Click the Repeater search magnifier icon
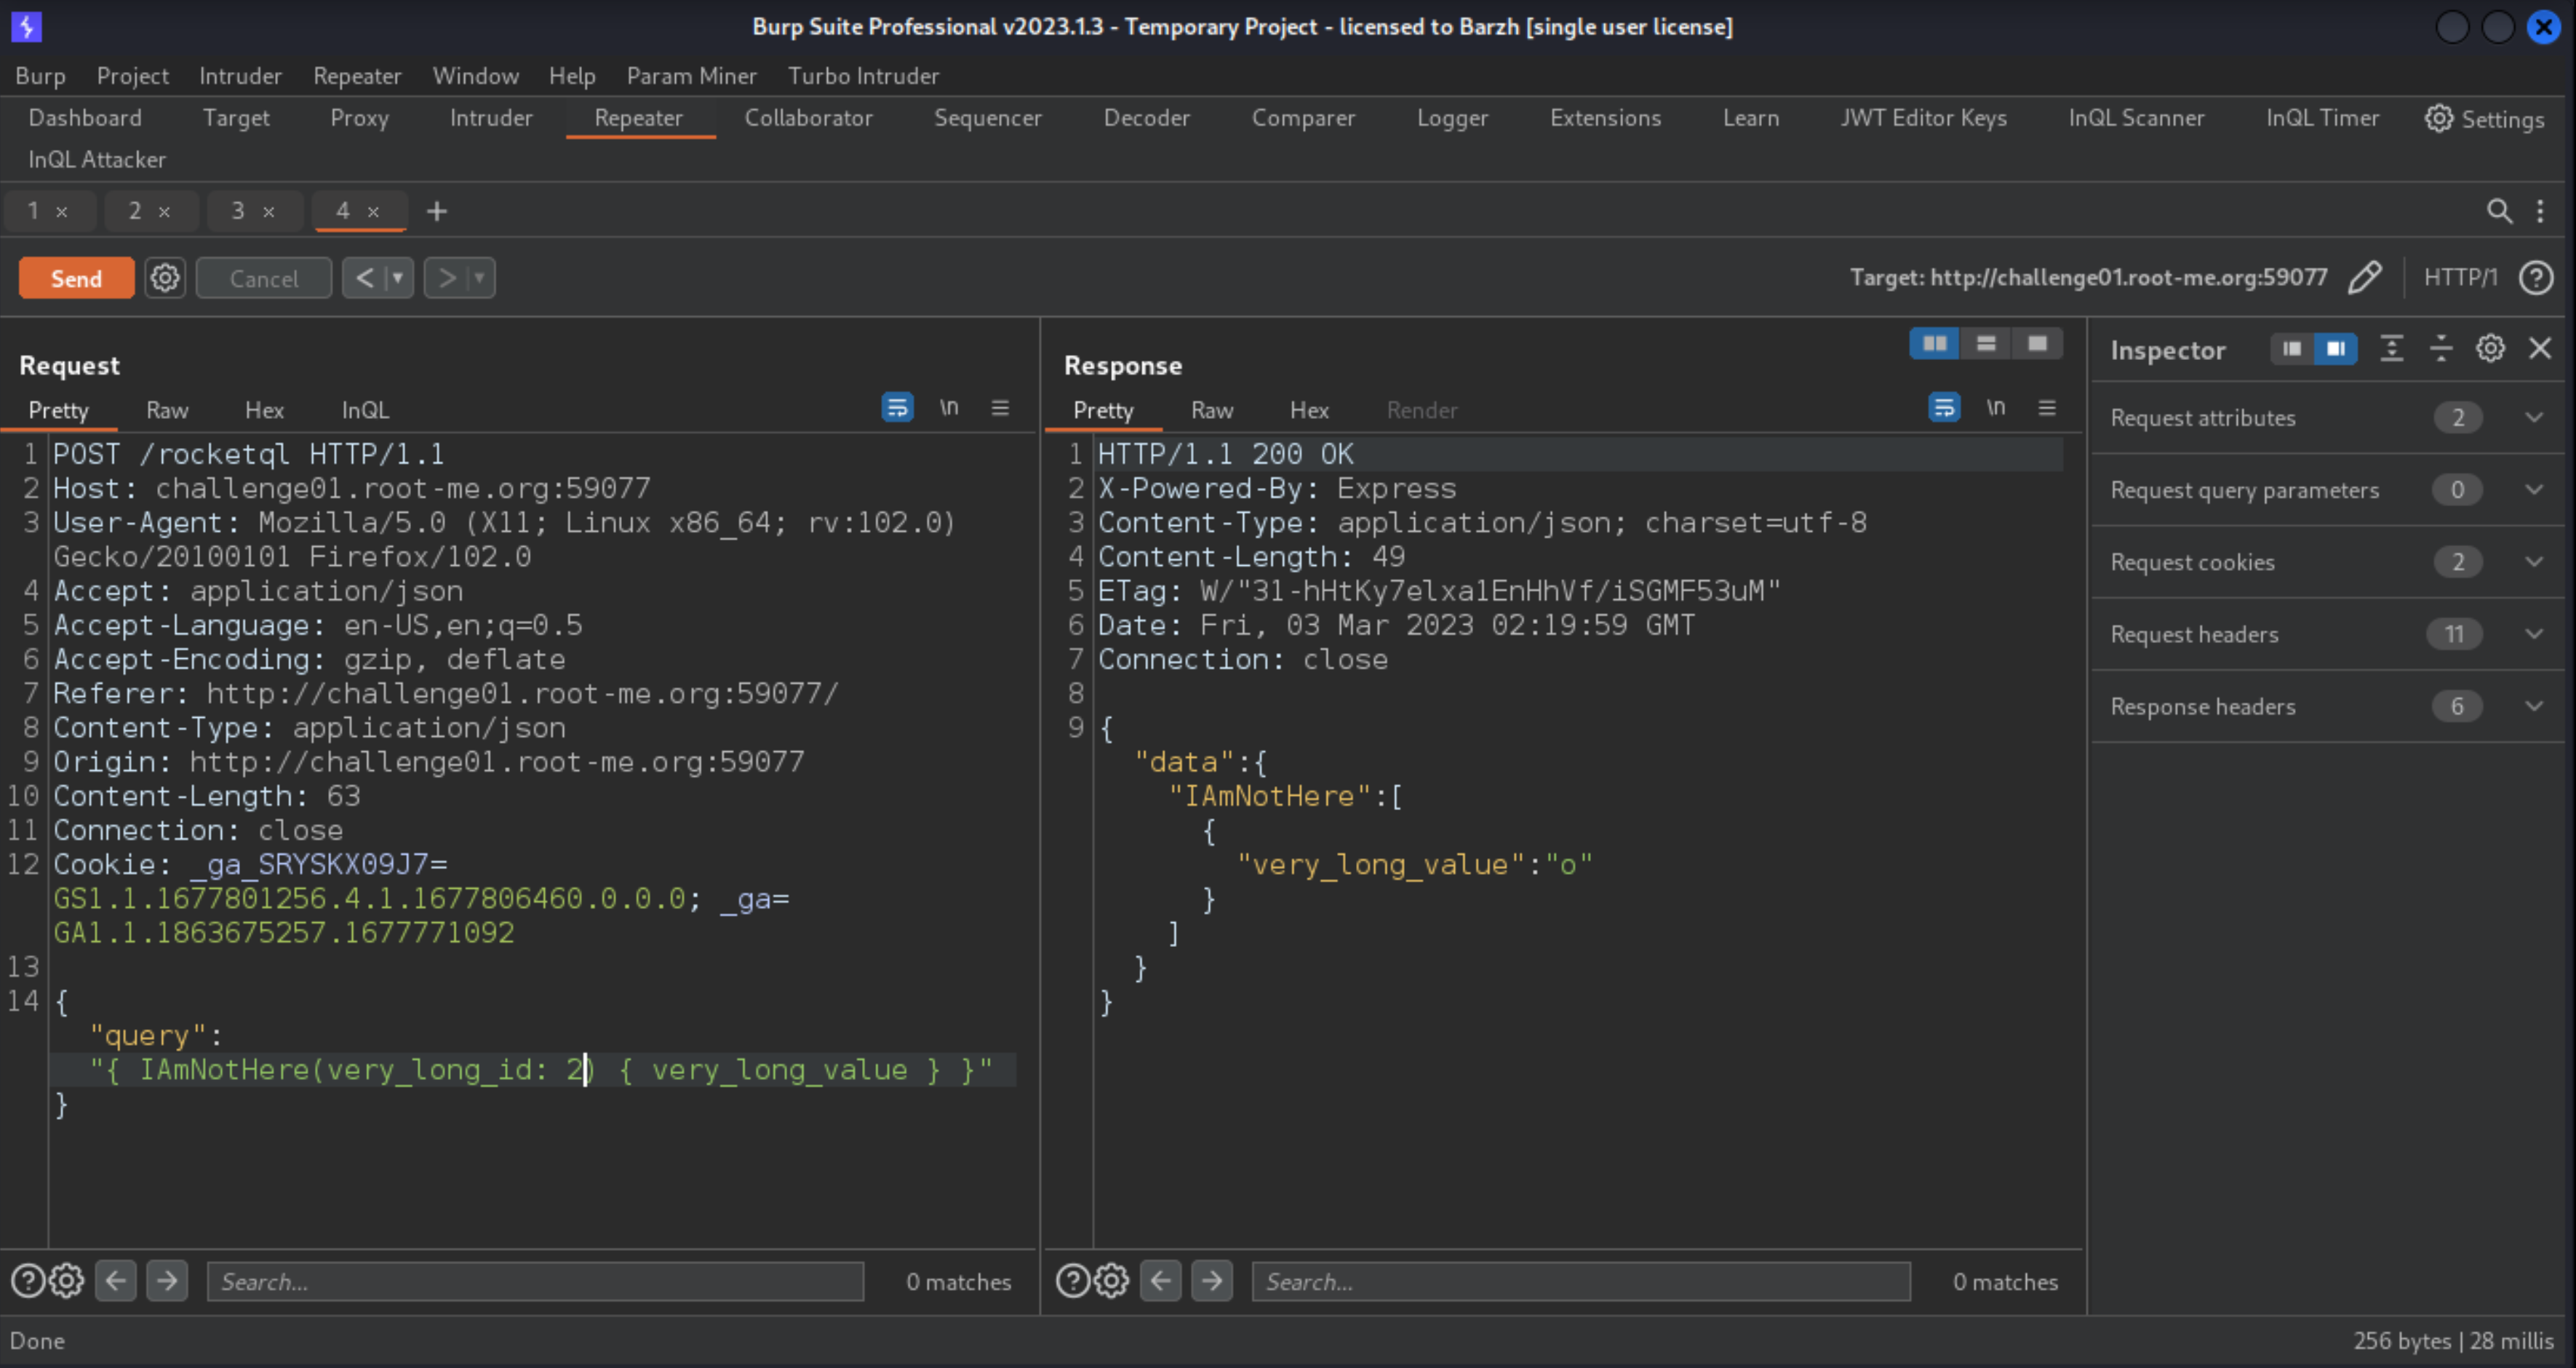 point(2499,211)
